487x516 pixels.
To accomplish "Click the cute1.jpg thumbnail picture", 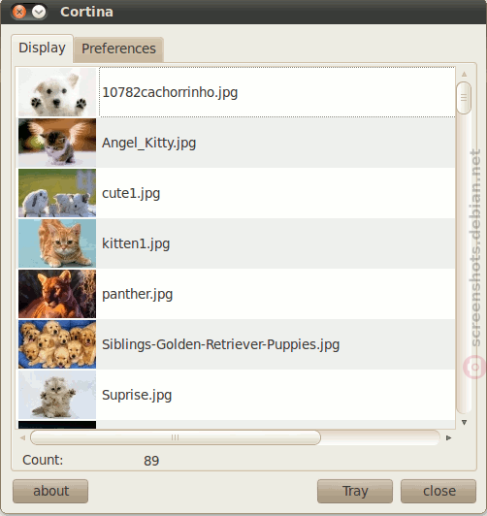I will tap(57, 193).
